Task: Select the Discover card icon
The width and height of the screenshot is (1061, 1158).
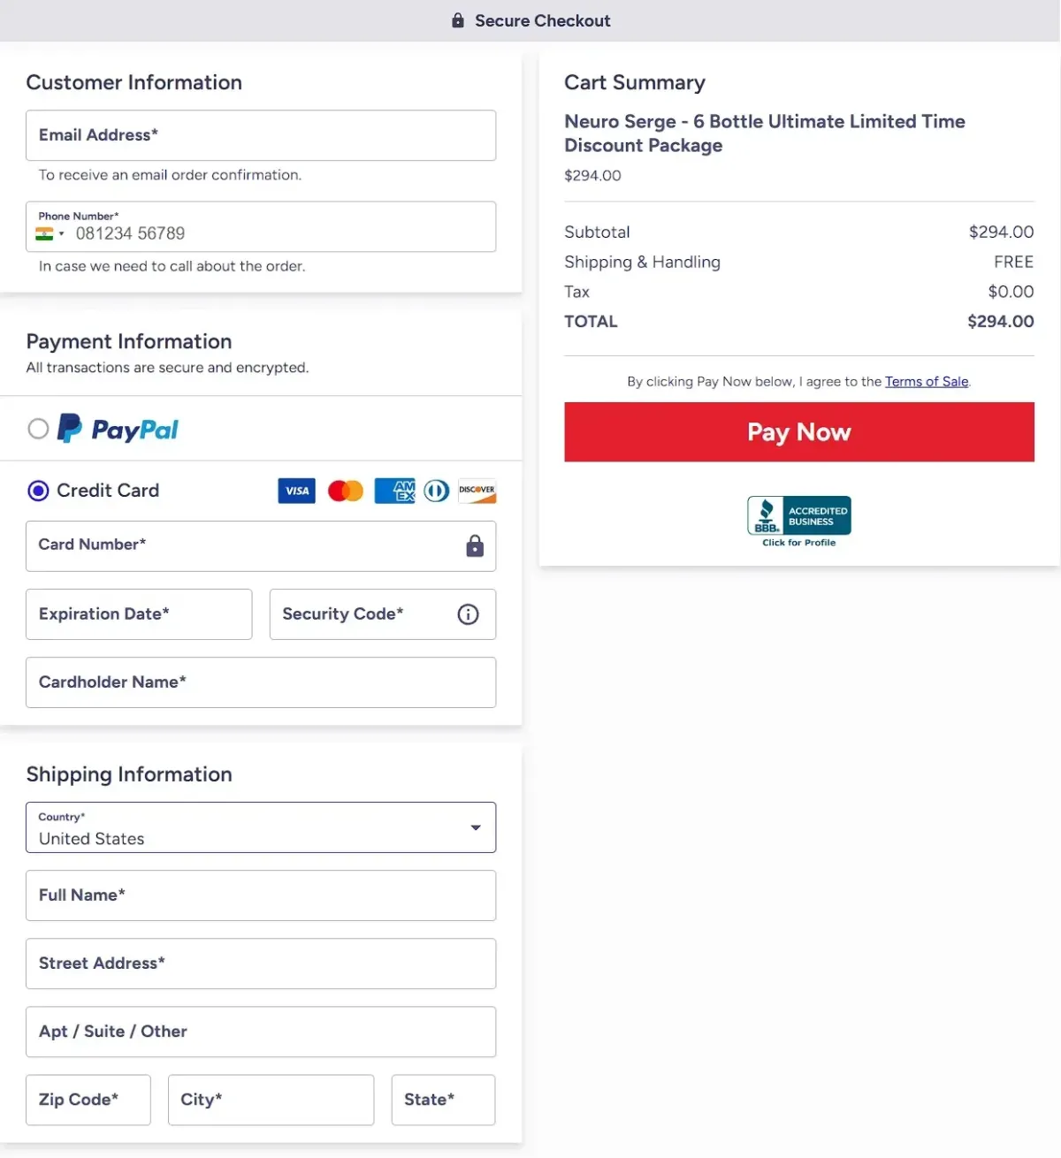Action: coord(477,491)
